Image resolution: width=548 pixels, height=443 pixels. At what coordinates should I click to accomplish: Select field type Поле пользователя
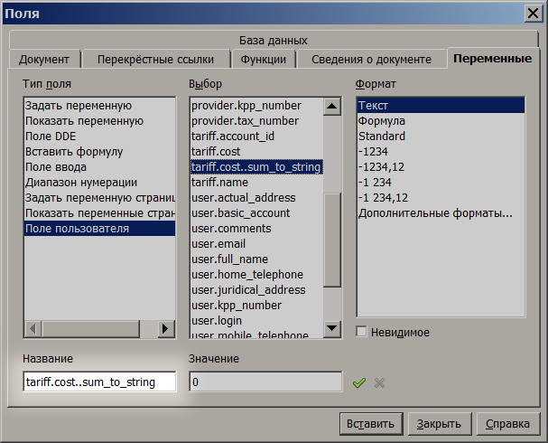pyautogui.click(x=99, y=229)
